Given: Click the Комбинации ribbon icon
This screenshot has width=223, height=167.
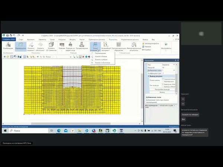Looking at the screenshot, I should (x=8, y=46).
